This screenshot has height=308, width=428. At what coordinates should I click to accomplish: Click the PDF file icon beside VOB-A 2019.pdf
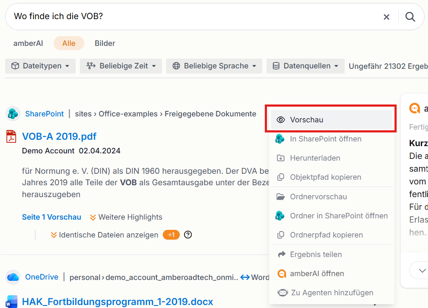(11, 136)
